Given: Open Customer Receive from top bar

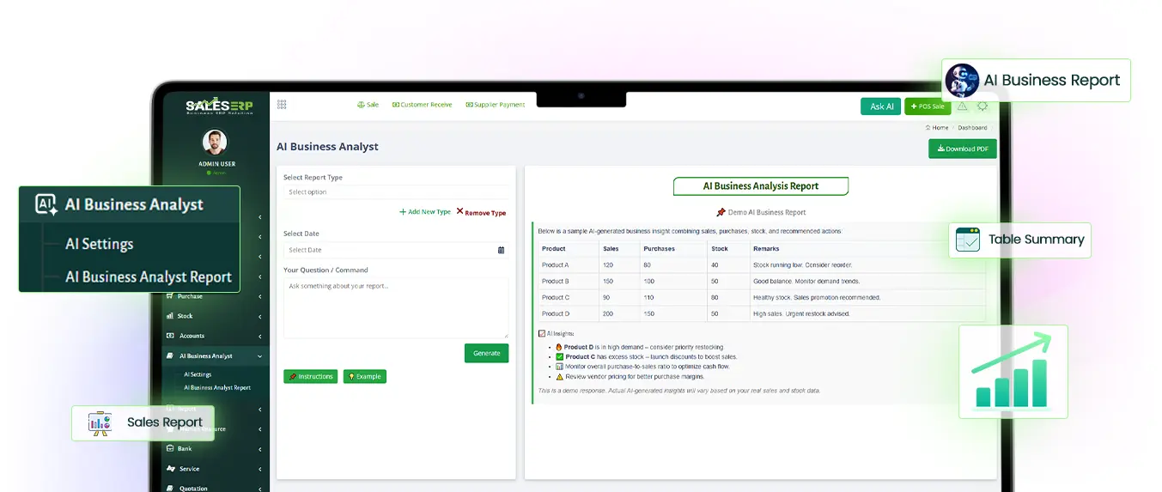Looking at the screenshot, I should [422, 105].
